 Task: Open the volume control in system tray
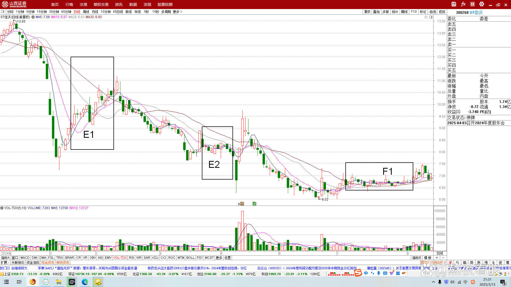point(452,282)
